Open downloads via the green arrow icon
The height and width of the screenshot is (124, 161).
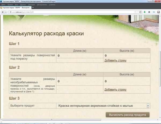tap(145, 12)
